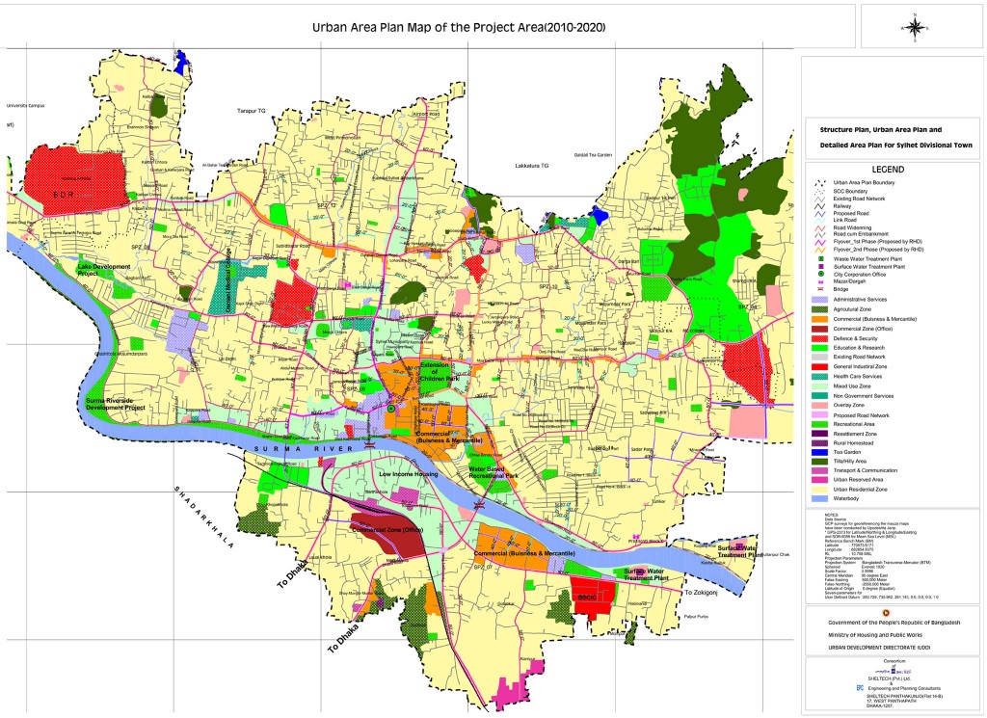Click the "SURMA RIVER" label

coord(304,448)
